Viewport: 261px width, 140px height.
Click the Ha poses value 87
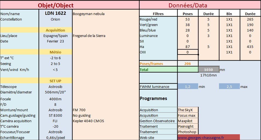(x=188, y=47)
